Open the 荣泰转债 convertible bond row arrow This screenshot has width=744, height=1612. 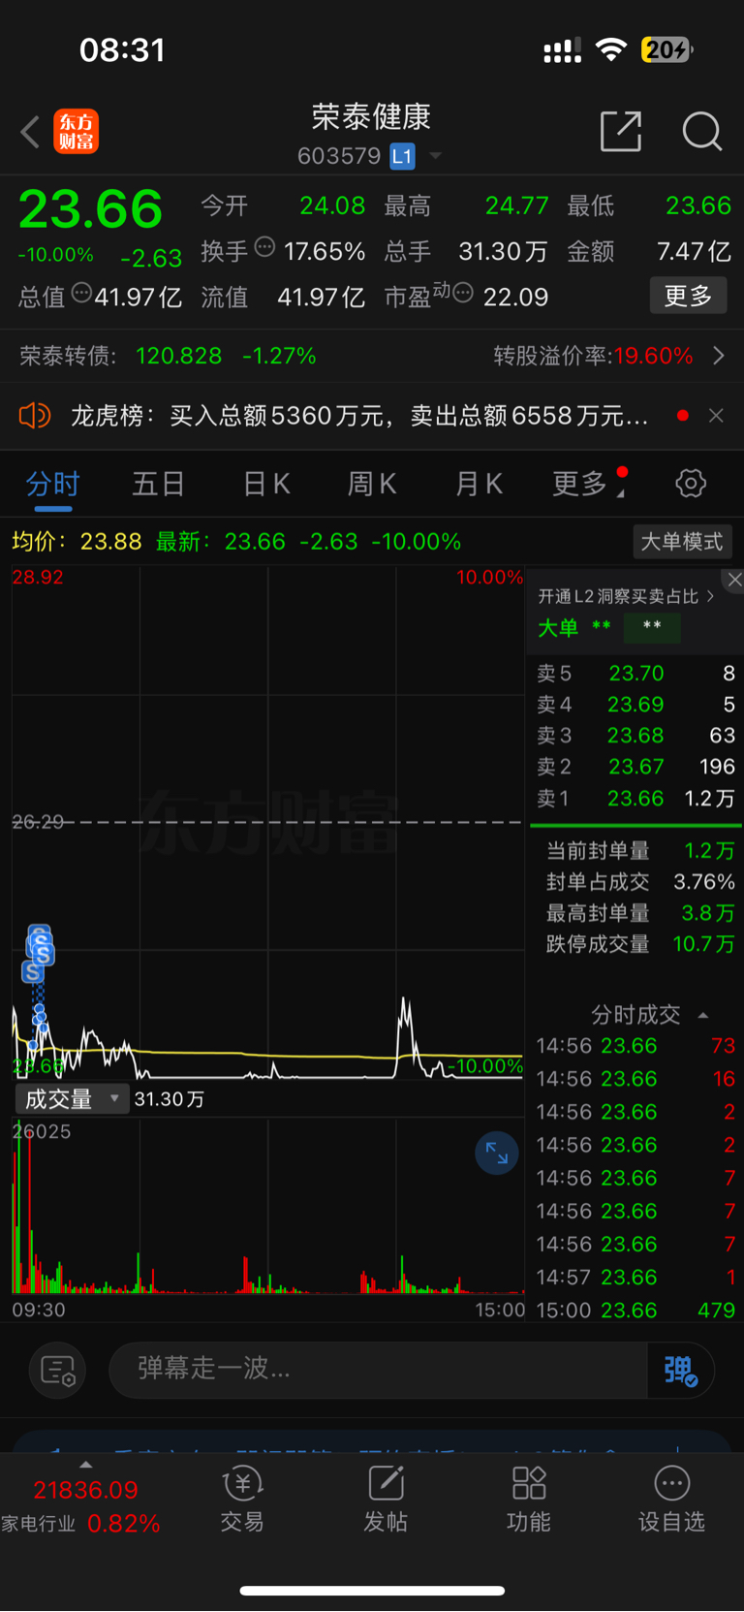[719, 356]
